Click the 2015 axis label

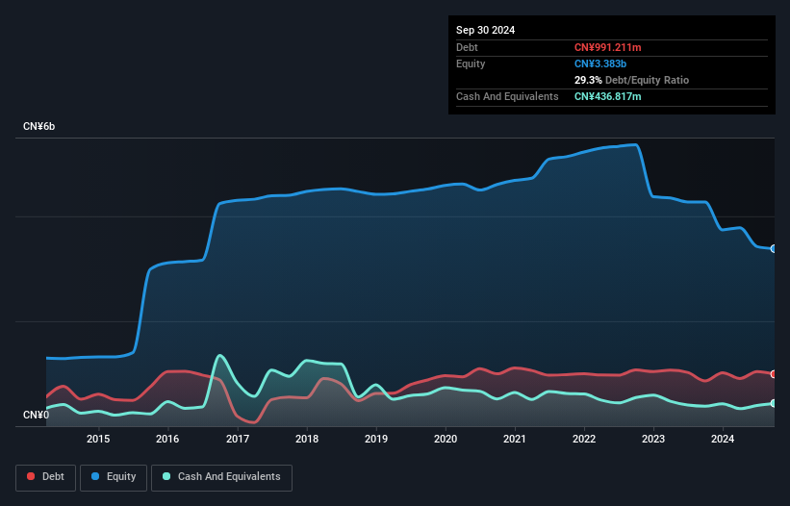click(x=98, y=439)
